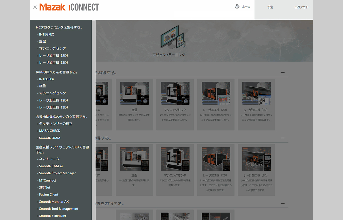The image size is (343, 220).
Task: Open Smooth CAM Ai from sidebar
Action: click(x=51, y=166)
